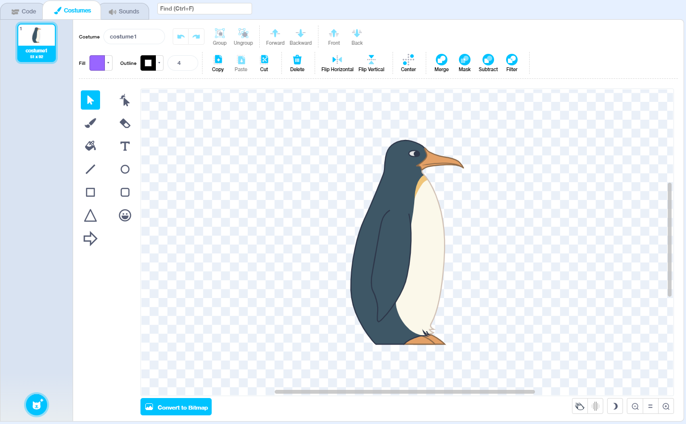Select the costume1 thumbnail
The height and width of the screenshot is (424, 686).
pyautogui.click(x=36, y=42)
